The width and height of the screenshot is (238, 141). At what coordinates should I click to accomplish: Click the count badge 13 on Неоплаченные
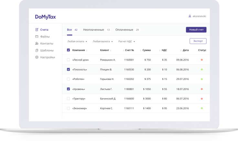[108, 30]
